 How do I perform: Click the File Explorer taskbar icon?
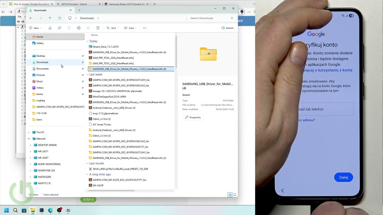33,211
